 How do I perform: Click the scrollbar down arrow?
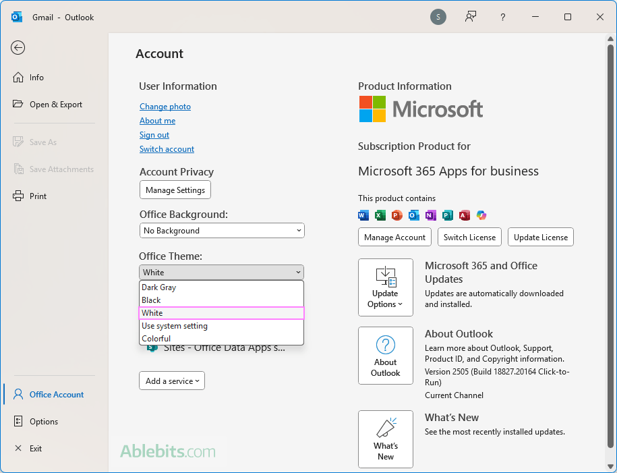pyautogui.click(x=610, y=466)
